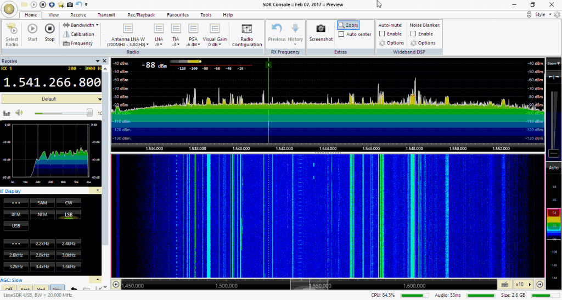Open the Default profile dropdown

[52, 99]
